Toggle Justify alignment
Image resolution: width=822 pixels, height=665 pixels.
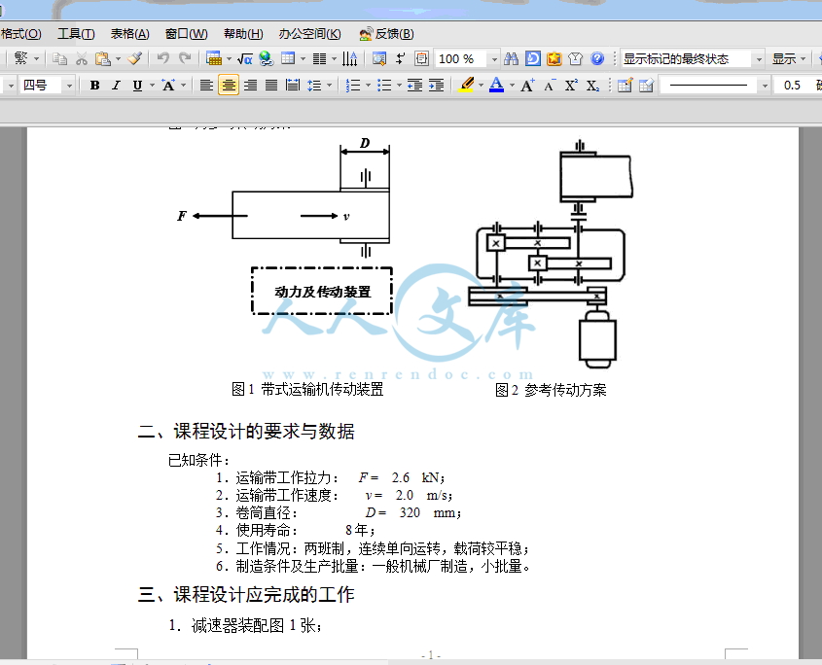tap(271, 86)
